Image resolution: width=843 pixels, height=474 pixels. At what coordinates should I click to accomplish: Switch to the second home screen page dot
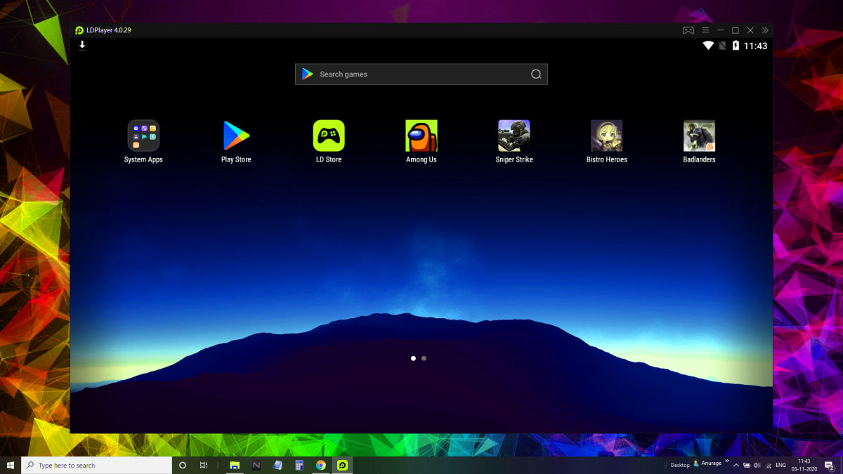[x=424, y=358]
